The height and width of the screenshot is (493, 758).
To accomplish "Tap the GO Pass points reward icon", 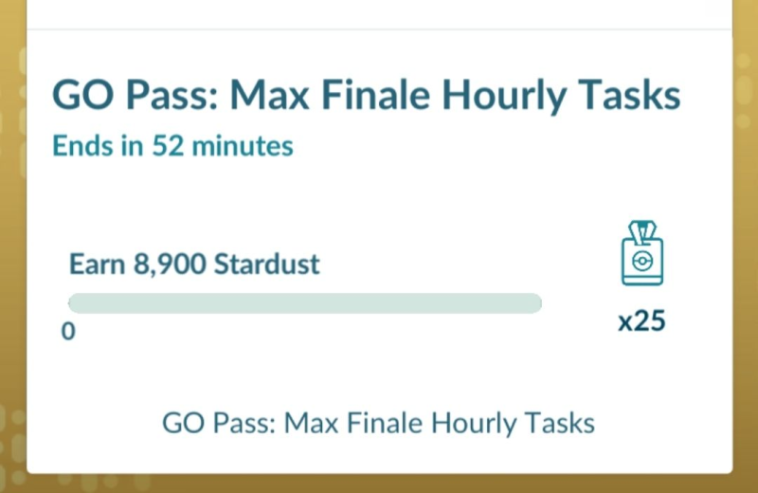I will click(x=641, y=254).
